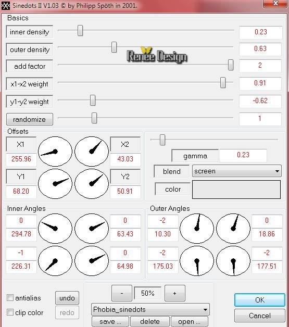Click the outer angle dial showing 10.30
Screen dimensions: 289x327
pos(197,229)
